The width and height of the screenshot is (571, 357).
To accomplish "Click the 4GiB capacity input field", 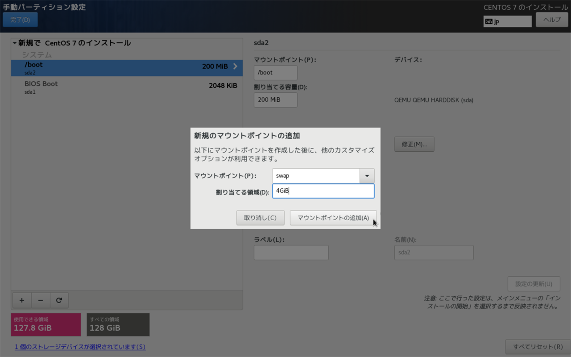I will coord(323,191).
